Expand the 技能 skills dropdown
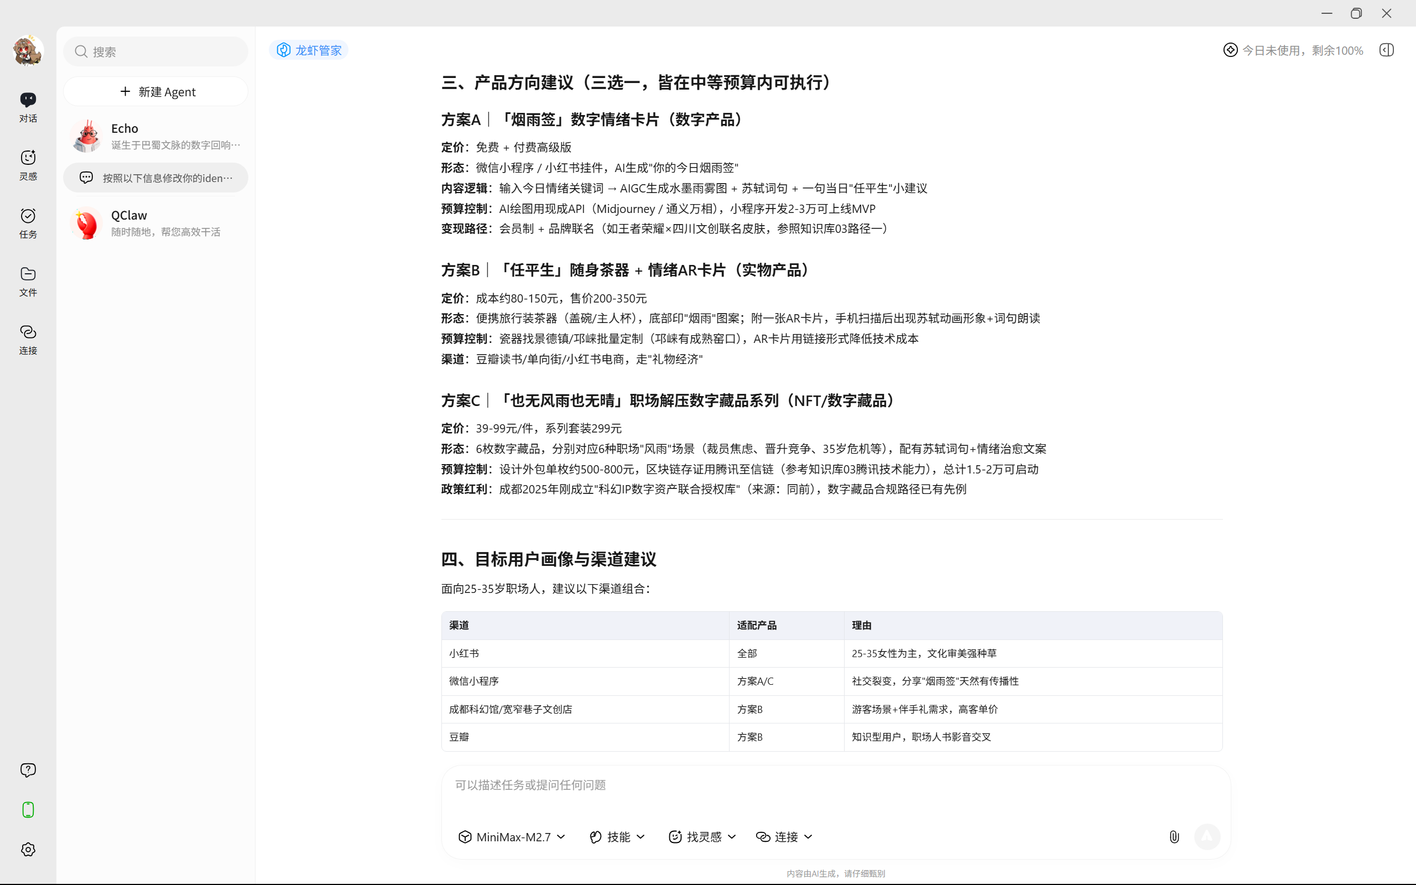 coord(616,836)
